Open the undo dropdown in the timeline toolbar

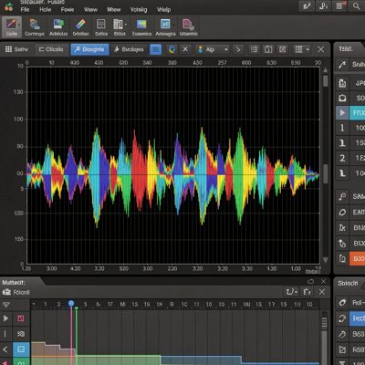point(291,292)
